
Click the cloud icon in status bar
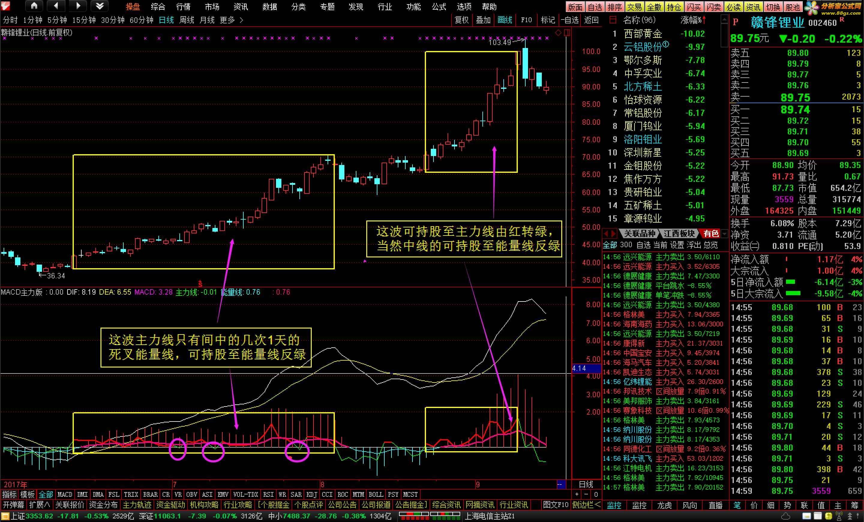tap(786, 516)
